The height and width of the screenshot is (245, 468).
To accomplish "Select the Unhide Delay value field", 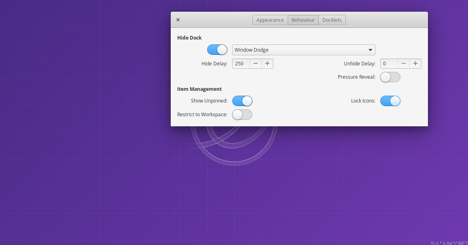I will 389,63.
